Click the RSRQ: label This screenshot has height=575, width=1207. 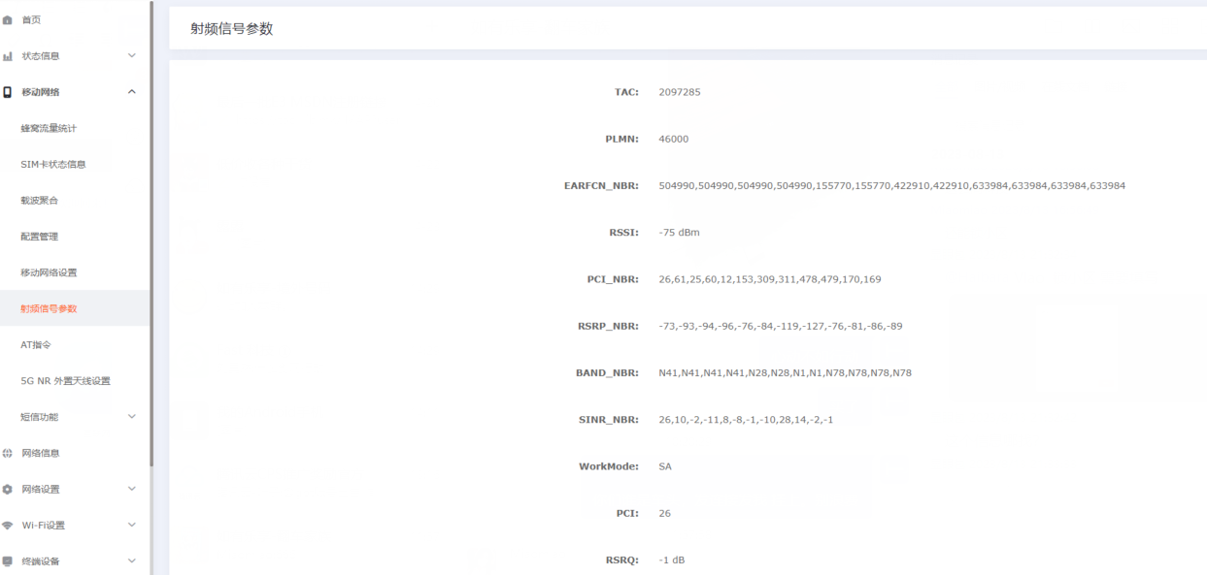[x=621, y=559]
